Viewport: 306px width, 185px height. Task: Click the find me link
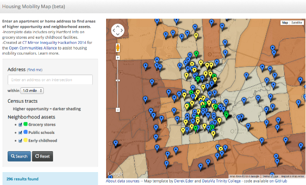click(x=35, y=70)
